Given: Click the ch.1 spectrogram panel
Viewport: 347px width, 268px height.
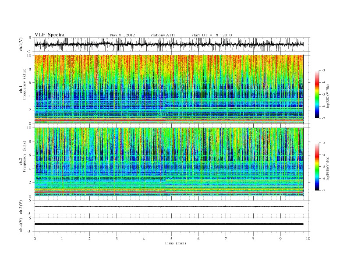Looking at the screenshot, I should click(169, 89).
